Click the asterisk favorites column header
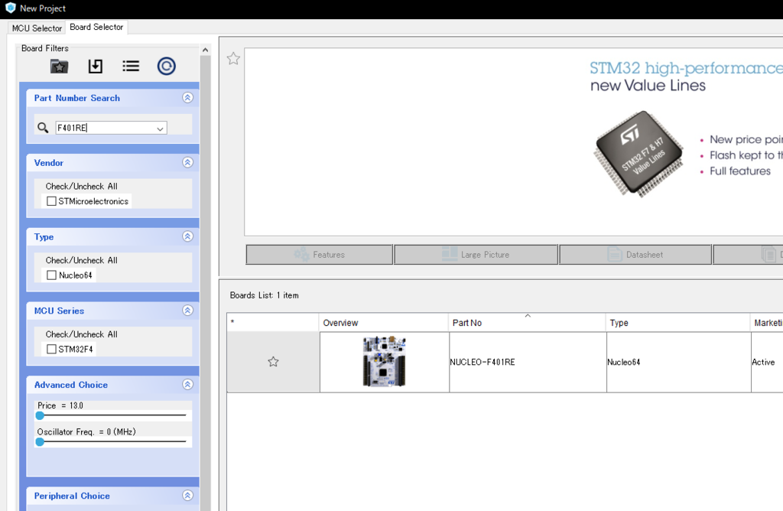The height and width of the screenshot is (511, 783). tap(273, 323)
